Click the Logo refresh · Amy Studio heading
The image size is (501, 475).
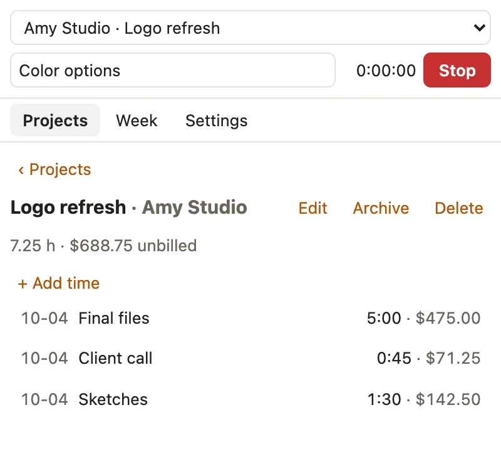(129, 207)
